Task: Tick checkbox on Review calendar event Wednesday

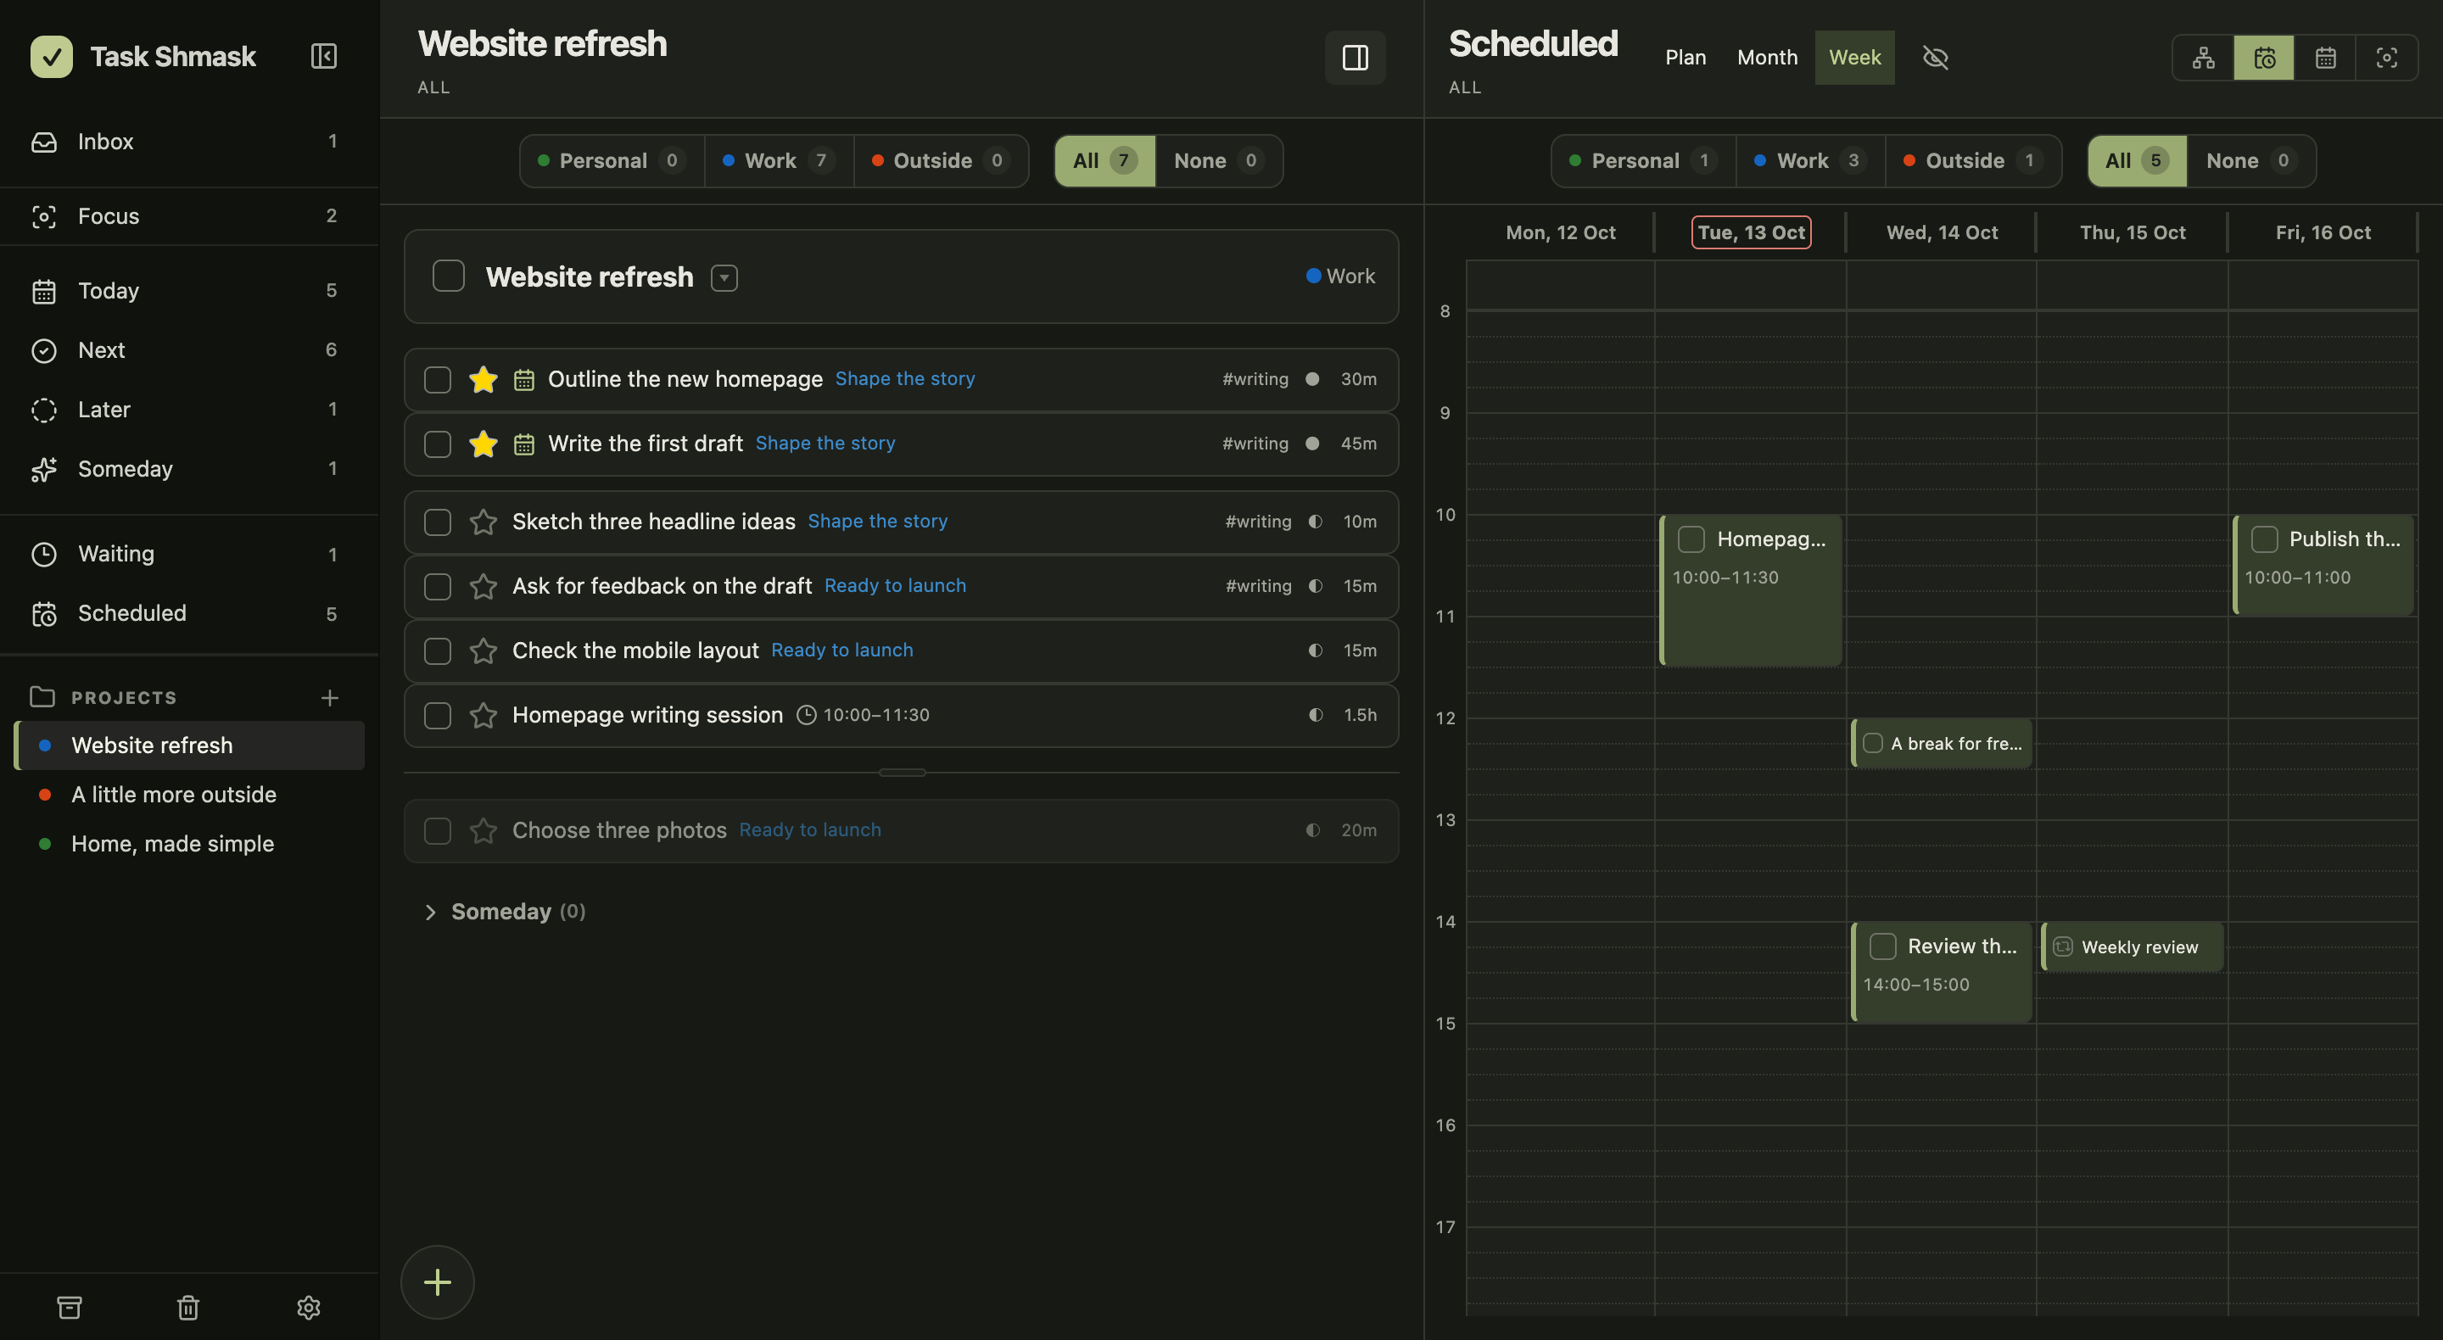Action: click(1882, 946)
